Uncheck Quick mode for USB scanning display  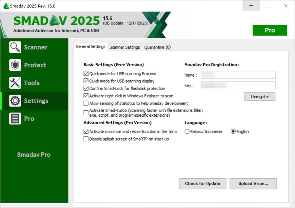click(x=86, y=81)
